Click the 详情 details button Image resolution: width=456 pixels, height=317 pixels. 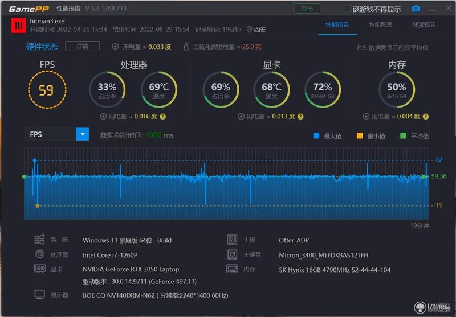click(82, 46)
